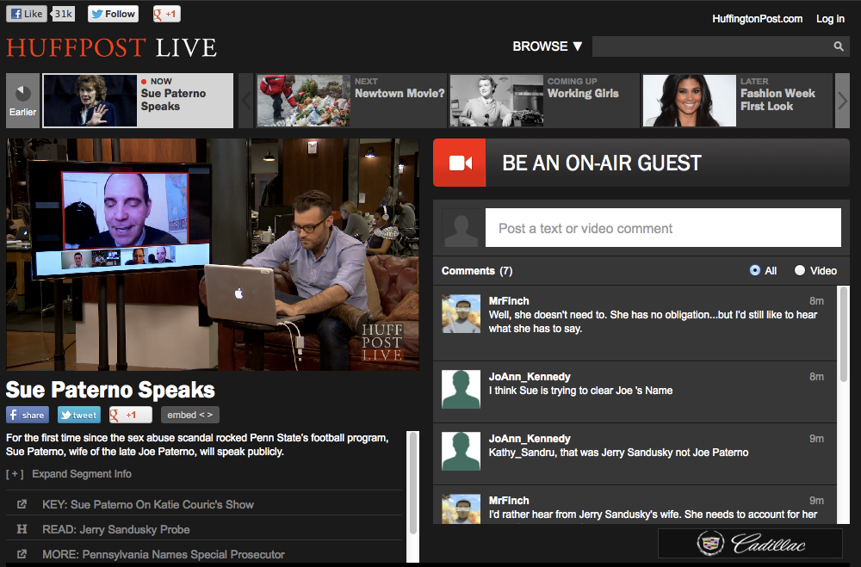Click the search input field
861x567 pixels.
coord(711,46)
